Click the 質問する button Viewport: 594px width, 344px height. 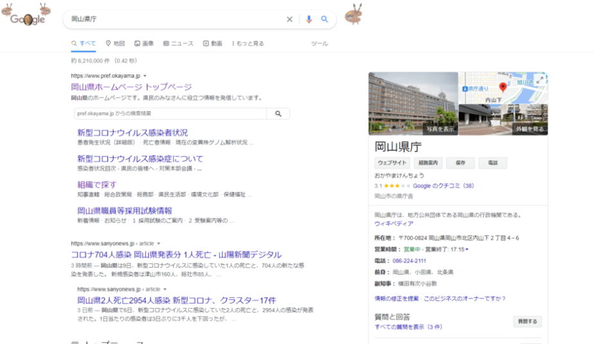[527, 322]
